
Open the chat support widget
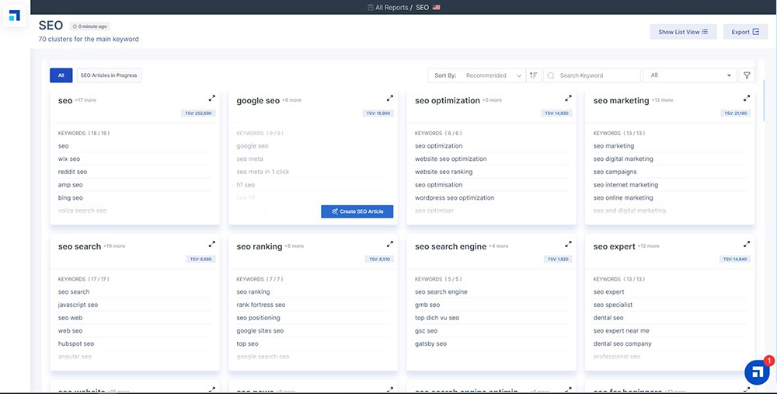tap(756, 372)
